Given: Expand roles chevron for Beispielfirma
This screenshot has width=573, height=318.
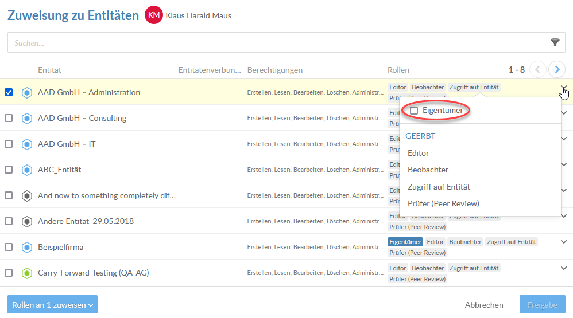Looking at the screenshot, I should click(564, 242).
